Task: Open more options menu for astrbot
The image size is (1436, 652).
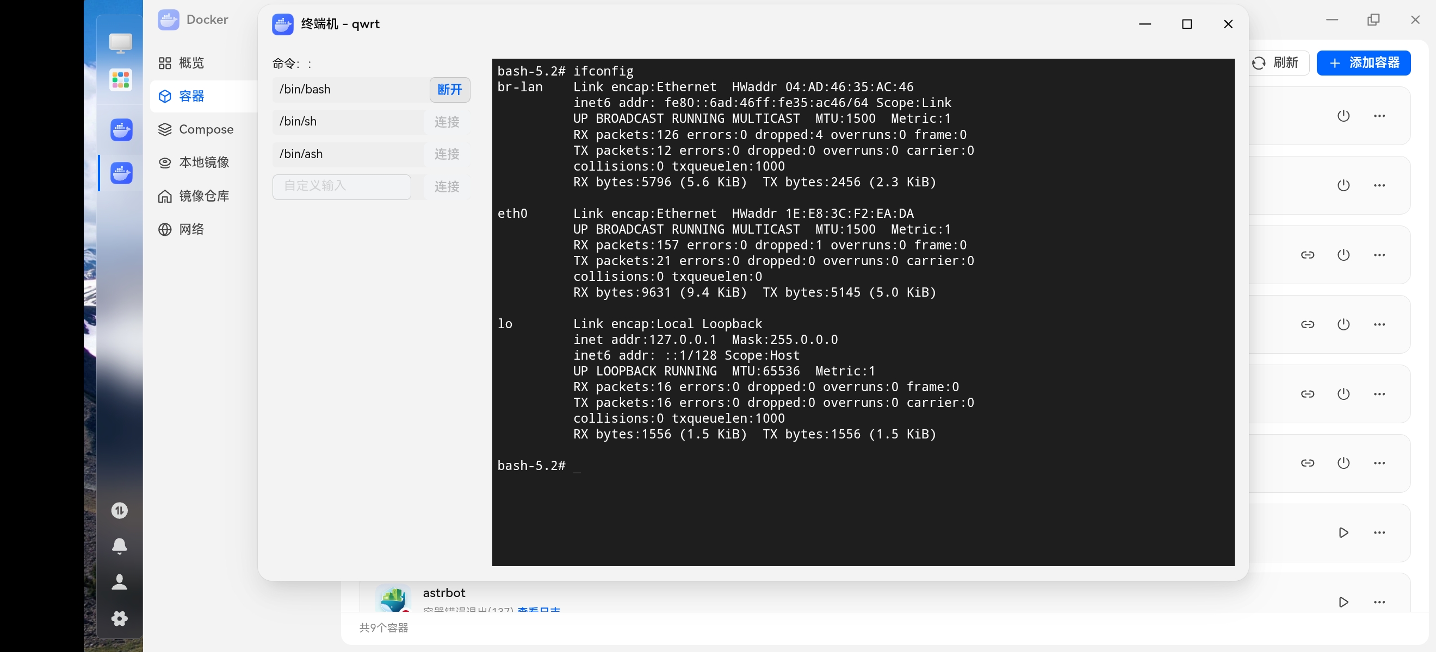Action: (x=1379, y=602)
